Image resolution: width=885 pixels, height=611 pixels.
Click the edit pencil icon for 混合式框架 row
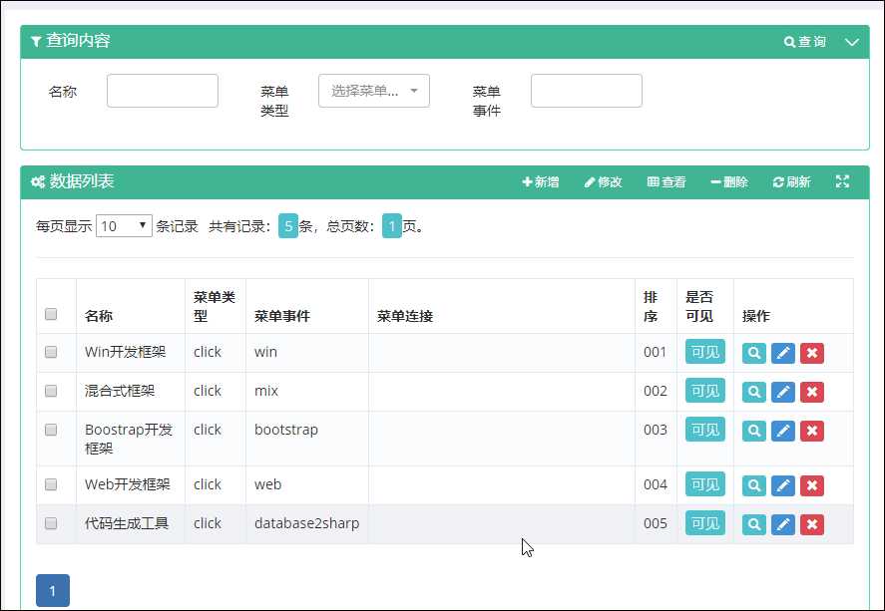point(782,392)
